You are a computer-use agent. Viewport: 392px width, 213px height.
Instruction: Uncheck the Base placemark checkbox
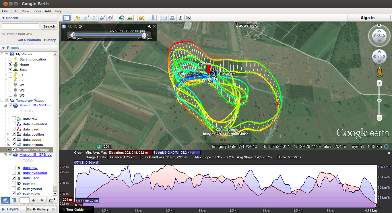click(x=11, y=69)
